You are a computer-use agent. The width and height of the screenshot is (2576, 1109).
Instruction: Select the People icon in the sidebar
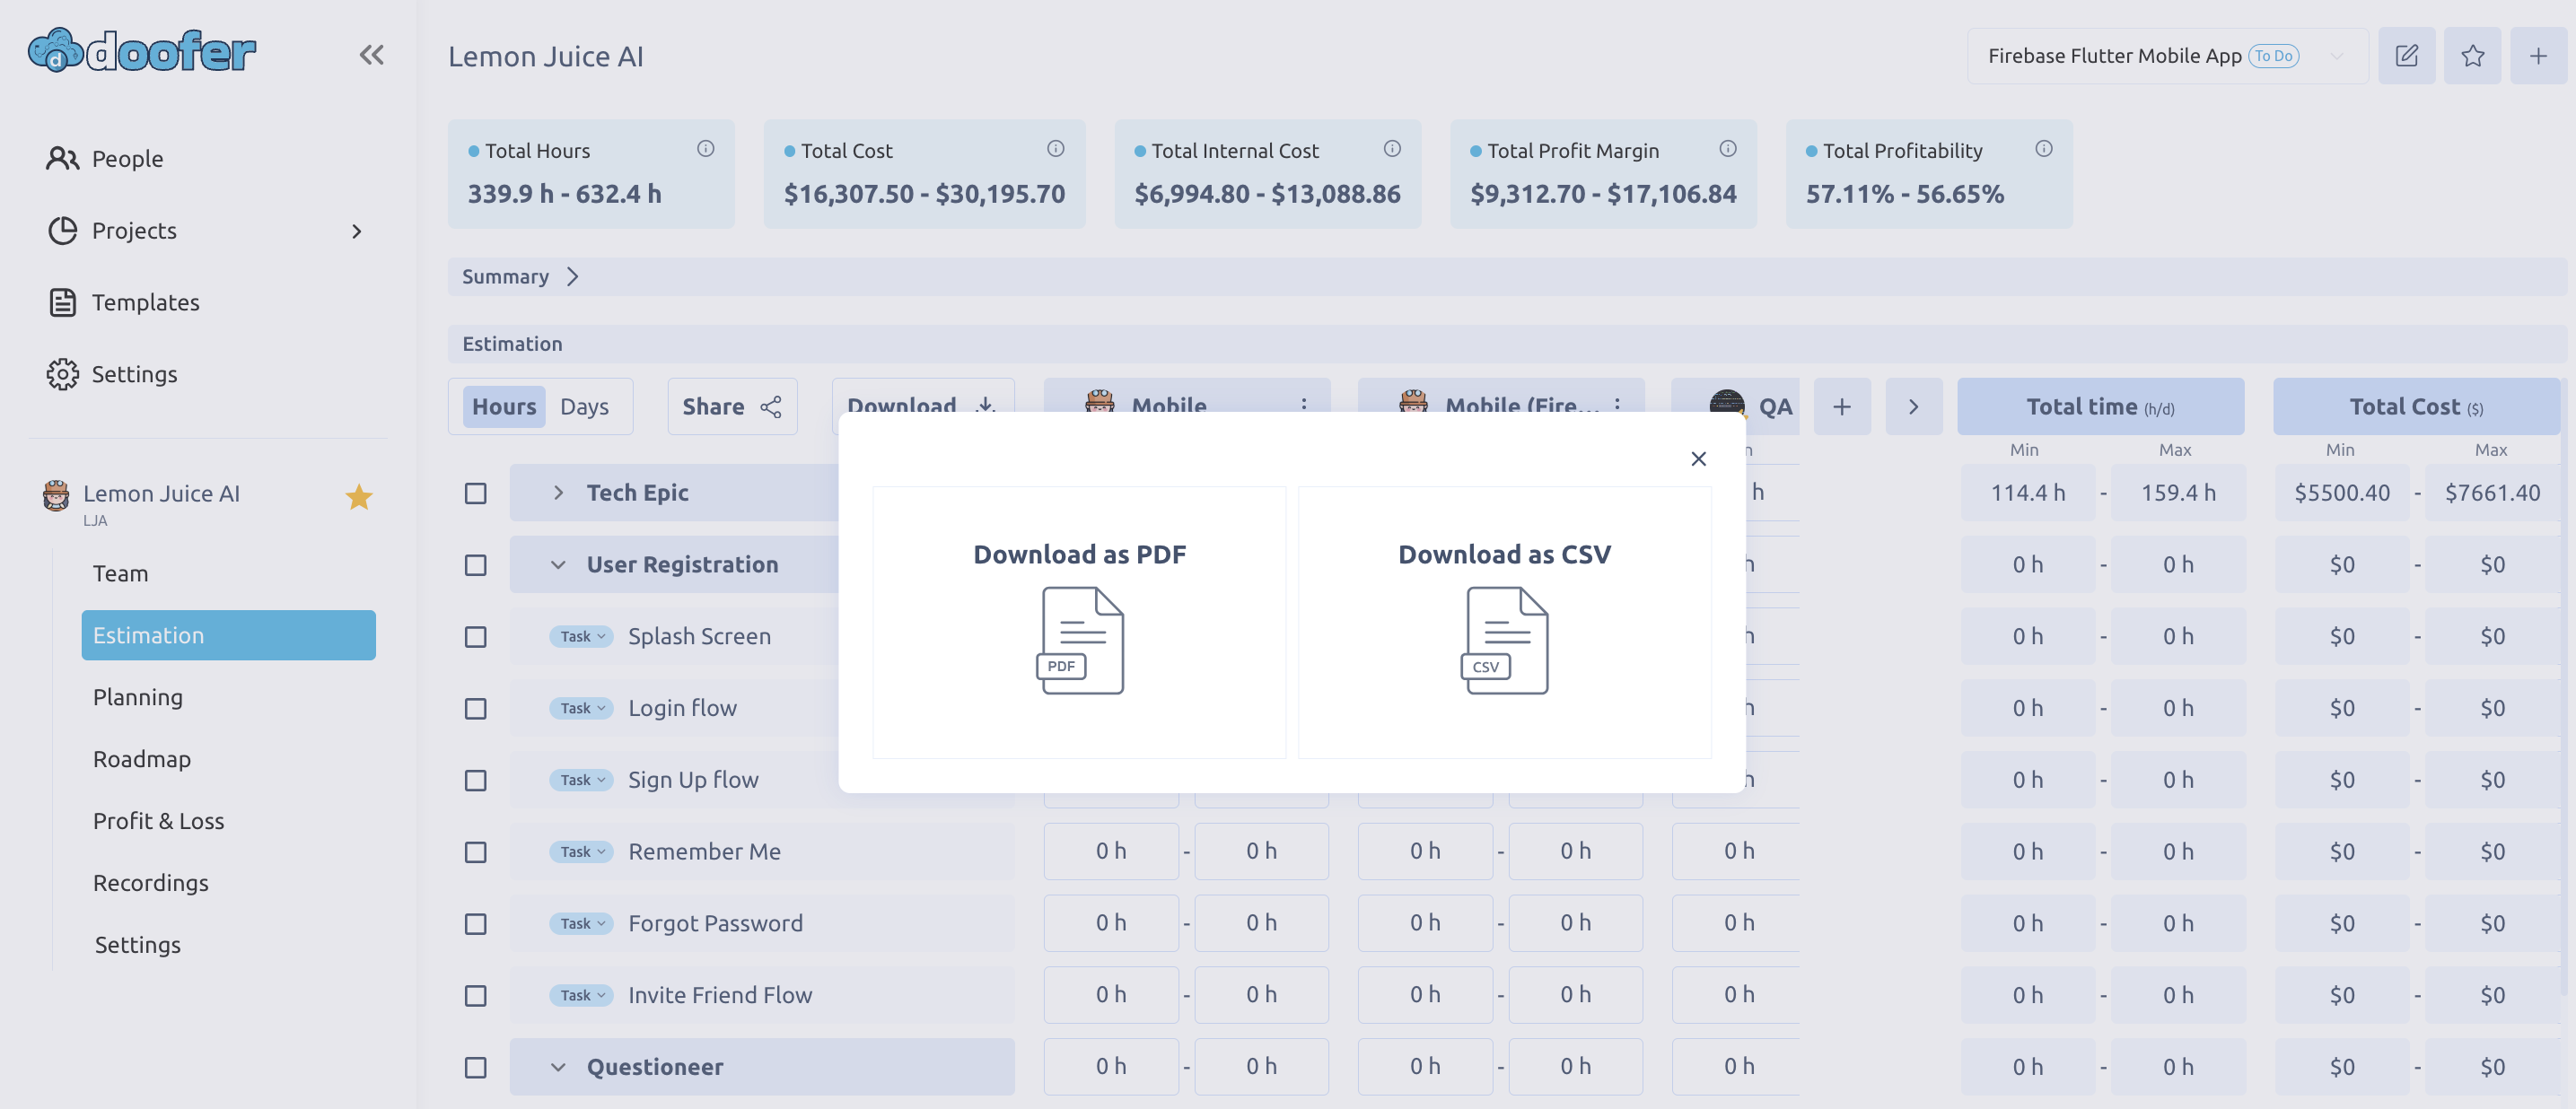point(63,158)
